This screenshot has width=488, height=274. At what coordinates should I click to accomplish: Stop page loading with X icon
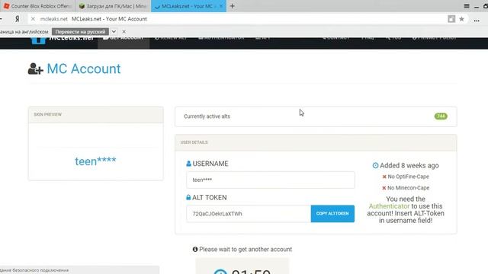pos(33,19)
